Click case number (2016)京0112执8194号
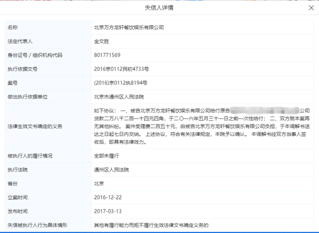The width and height of the screenshot is (319, 233). click(121, 83)
